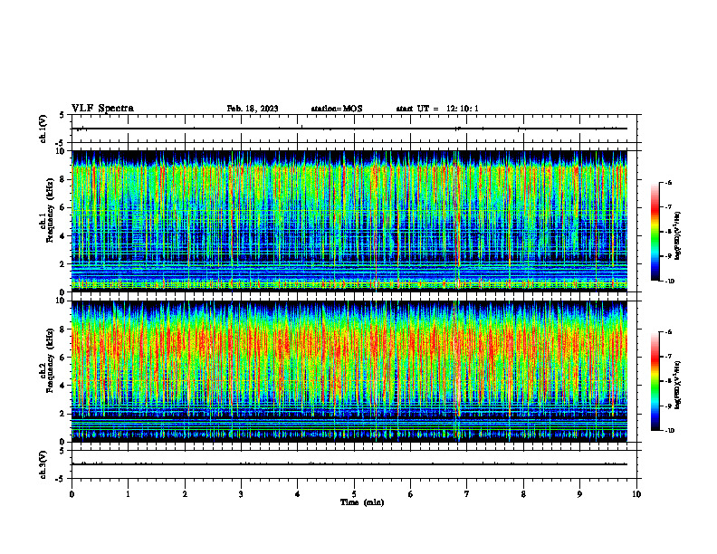This screenshot has width=717, height=554.
Task: Click time axis tick label "3"
Action: [x=241, y=494]
